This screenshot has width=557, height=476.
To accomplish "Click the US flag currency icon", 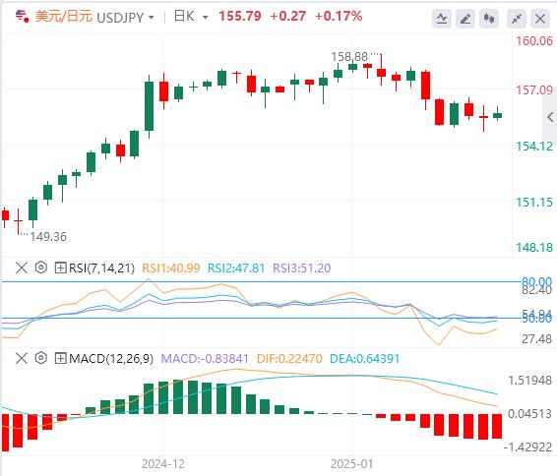I will (22, 17).
